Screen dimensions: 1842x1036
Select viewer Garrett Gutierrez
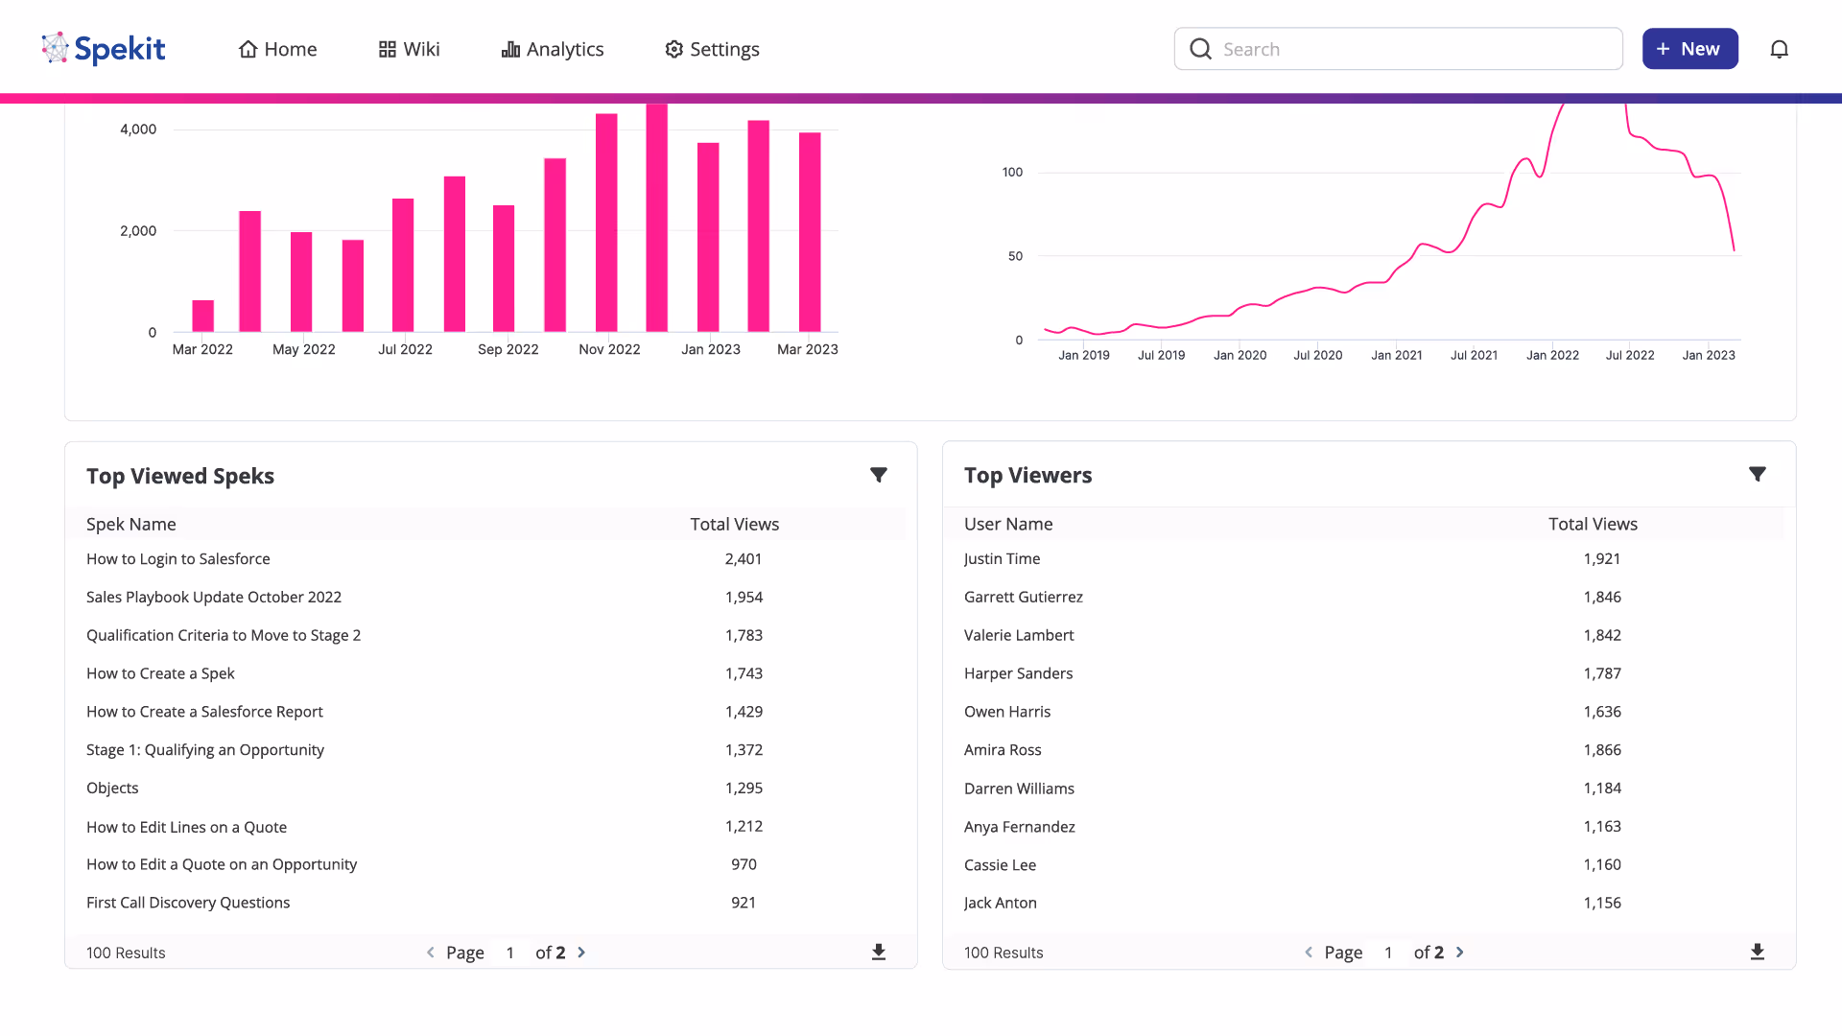(x=1024, y=597)
